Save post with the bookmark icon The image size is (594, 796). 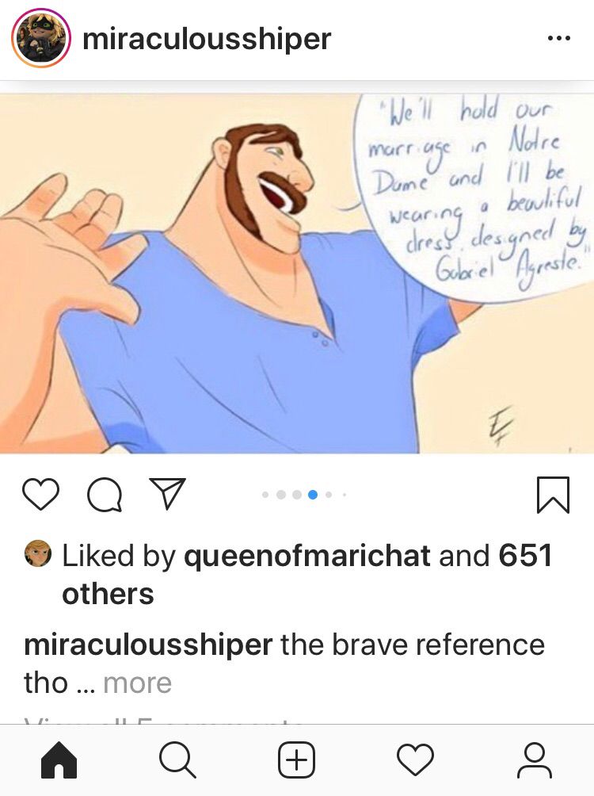[553, 495]
